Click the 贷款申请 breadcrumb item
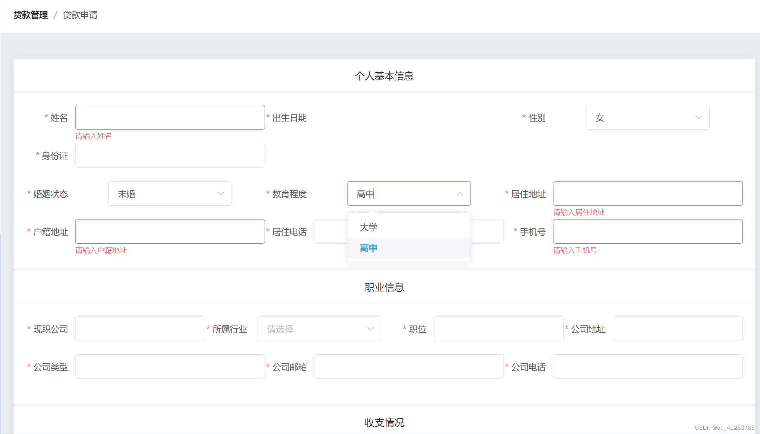The width and height of the screenshot is (760, 434). pyautogui.click(x=80, y=15)
